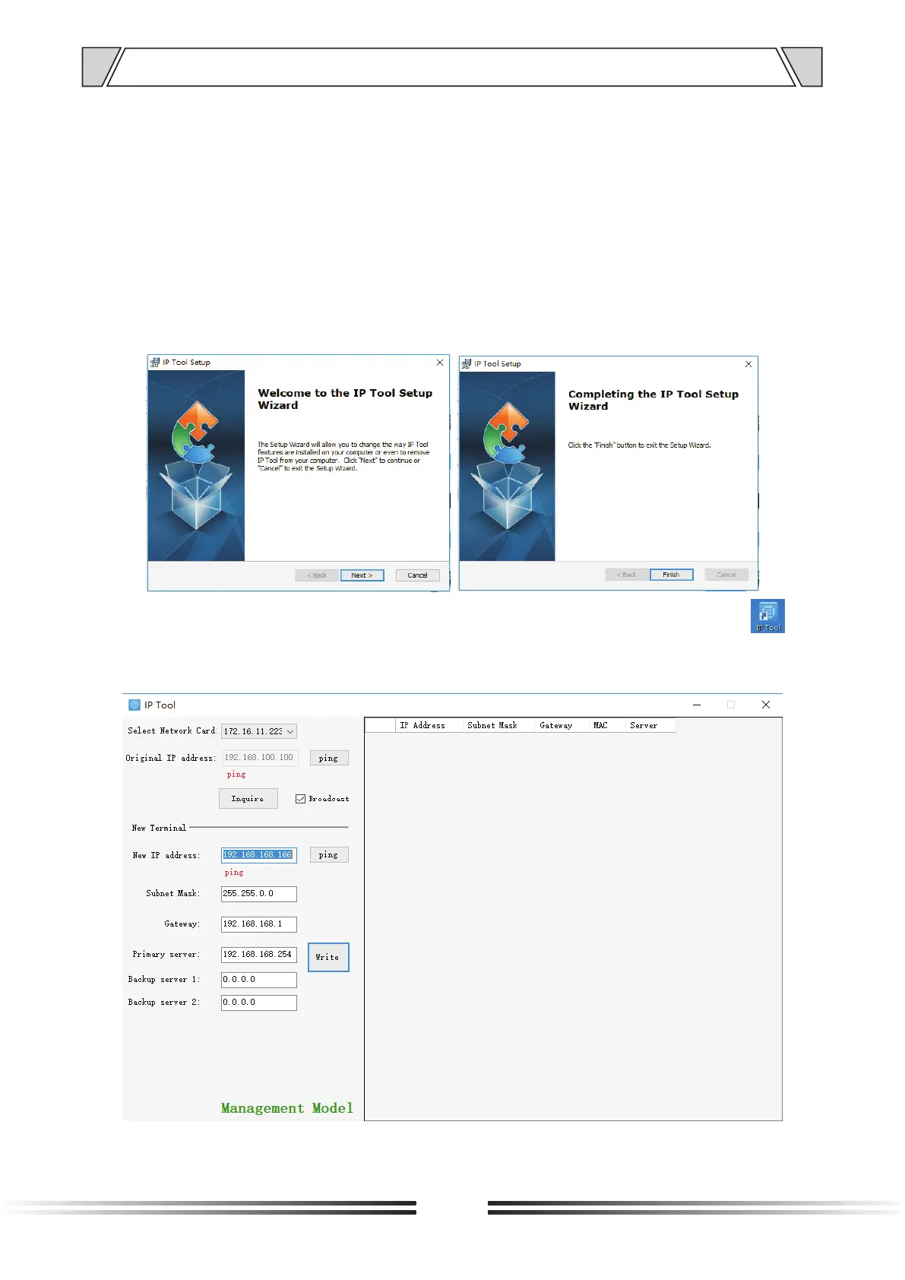This screenshot has height=1280, width=905.
Task: Toggle the Broadcast checkbox
Action: (301, 799)
